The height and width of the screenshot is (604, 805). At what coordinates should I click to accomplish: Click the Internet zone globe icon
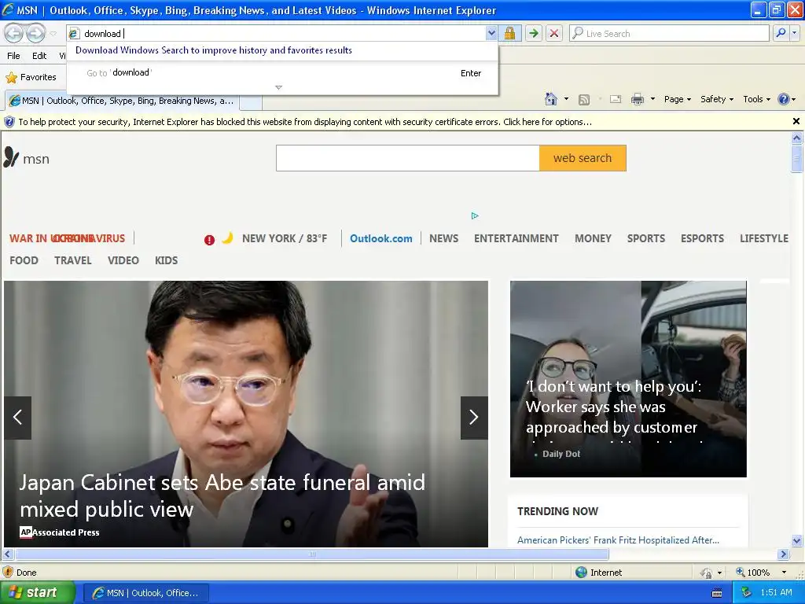point(581,573)
